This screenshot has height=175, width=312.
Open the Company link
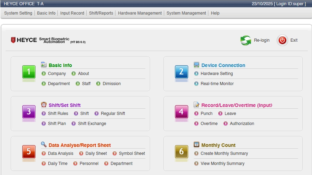click(57, 74)
